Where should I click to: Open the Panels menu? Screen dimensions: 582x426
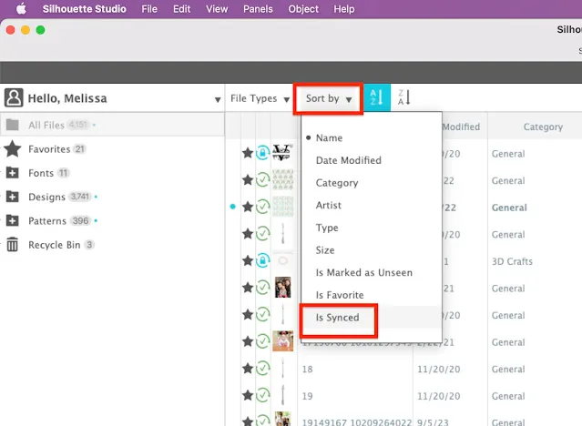[258, 9]
